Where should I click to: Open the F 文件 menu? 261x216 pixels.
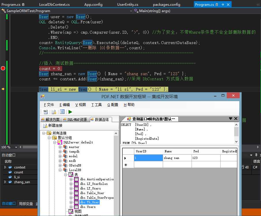tap(49, 105)
